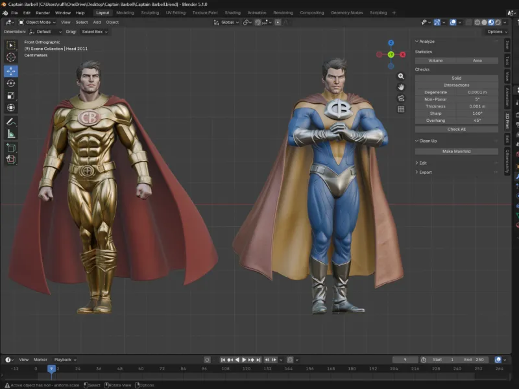
Task: Switch perspective/orthographic grid icon
Action: coord(401,109)
